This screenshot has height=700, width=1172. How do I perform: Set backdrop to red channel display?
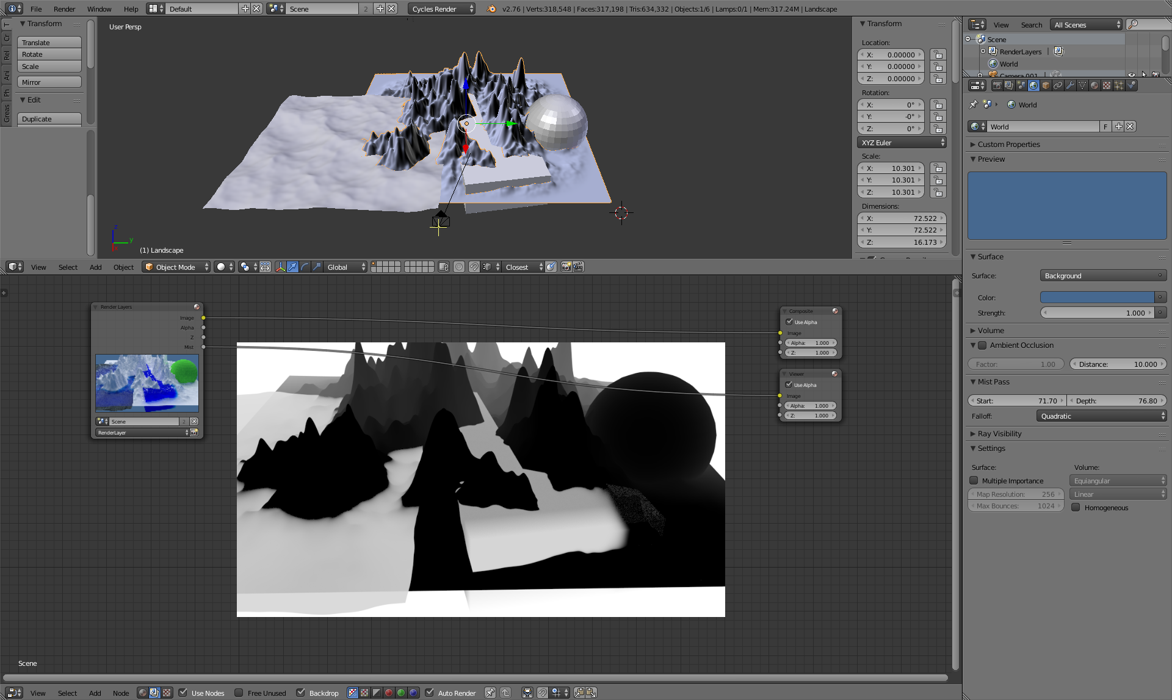(x=389, y=693)
